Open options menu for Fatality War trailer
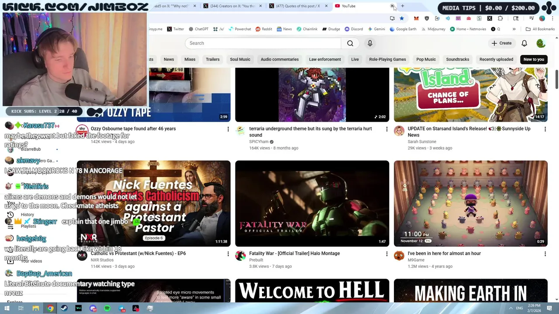 386,254
